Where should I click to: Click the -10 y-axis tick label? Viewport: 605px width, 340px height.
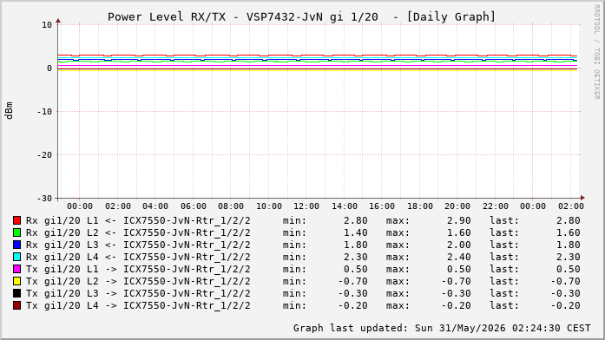point(44,111)
